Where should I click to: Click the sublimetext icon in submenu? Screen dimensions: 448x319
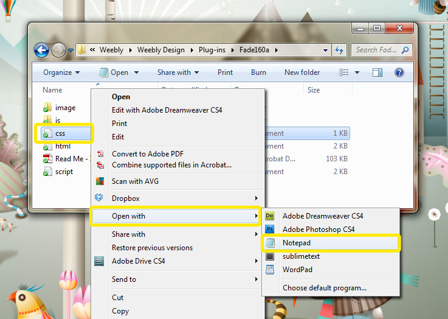271,256
